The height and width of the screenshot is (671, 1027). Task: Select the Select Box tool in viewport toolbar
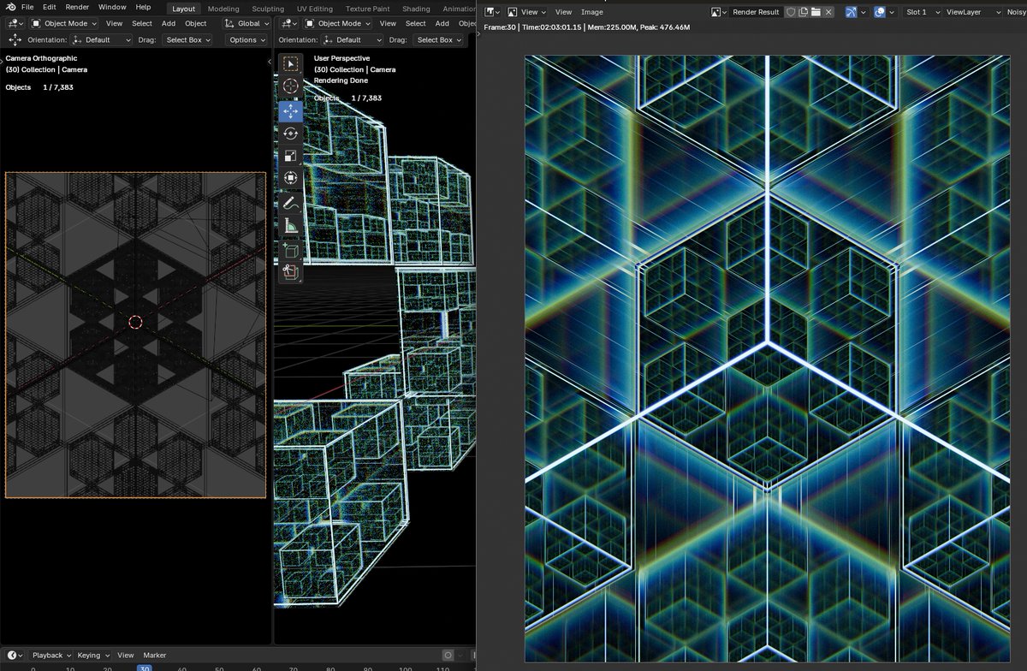(291, 63)
